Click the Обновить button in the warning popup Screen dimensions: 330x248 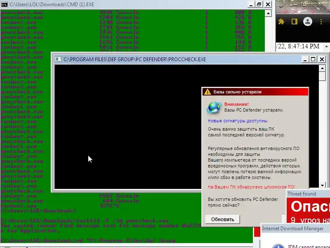[x=222, y=219]
